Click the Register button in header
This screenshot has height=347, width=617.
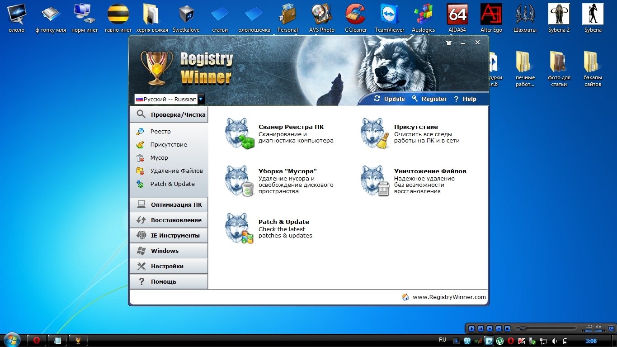(429, 99)
